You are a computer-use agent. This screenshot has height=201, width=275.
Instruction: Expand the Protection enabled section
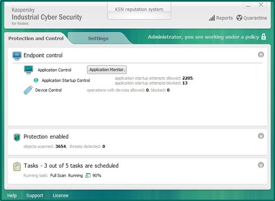tap(261, 136)
